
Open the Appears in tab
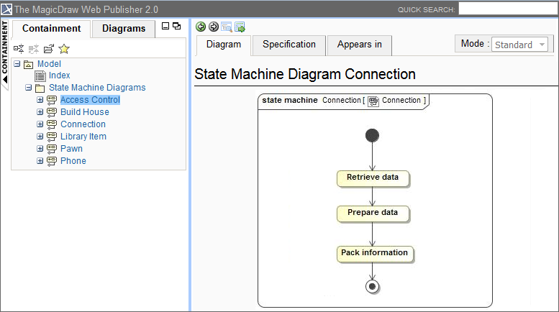(x=359, y=45)
